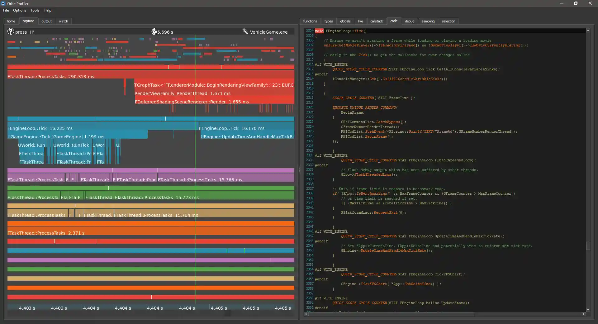
Task: Switch to the output tab
Action: [x=46, y=21]
